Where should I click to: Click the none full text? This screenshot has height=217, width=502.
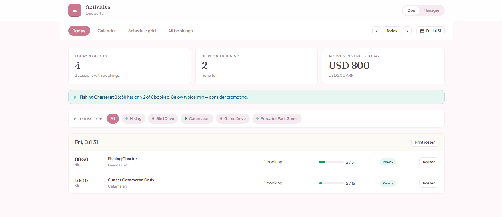209,76
